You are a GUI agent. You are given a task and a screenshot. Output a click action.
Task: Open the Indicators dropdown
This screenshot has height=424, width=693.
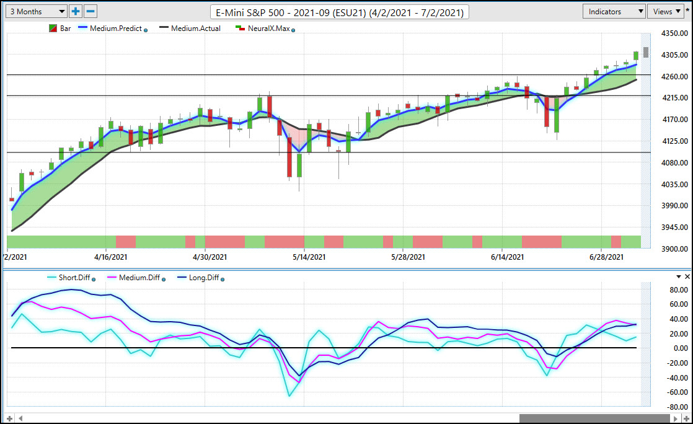(614, 12)
